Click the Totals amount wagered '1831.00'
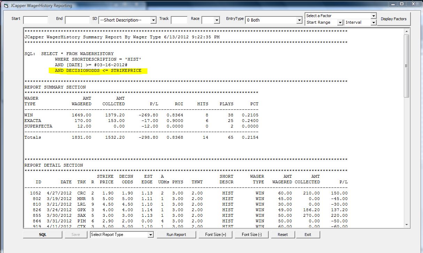The height and width of the screenshot is (253, 423). (x=82, y=137)
